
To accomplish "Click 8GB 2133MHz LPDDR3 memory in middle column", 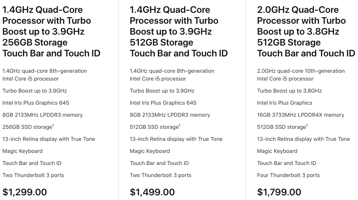I will [x=170, y=115].
